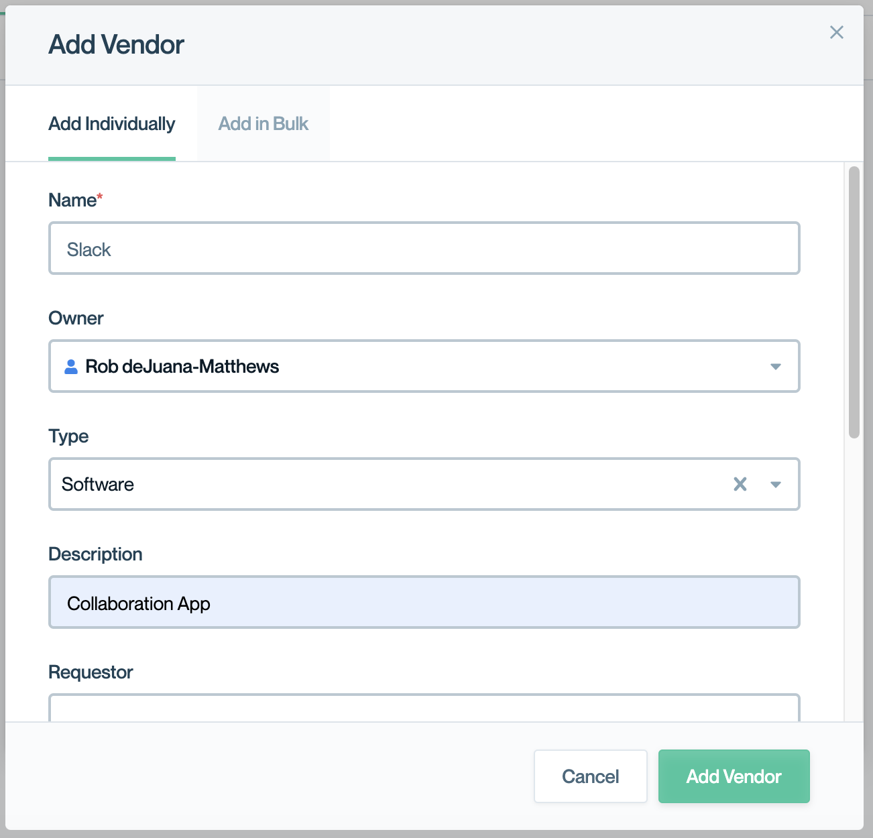Click the Description field with Collaboration App

[424, 602]
